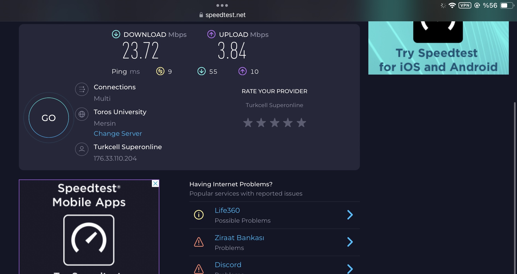This screenshot has height=274, width=517.
Task: Close the Speedtest Mobile Apps ad
Action: click(x=155, y=184)
